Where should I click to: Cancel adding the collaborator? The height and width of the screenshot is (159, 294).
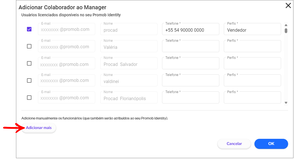[234, 144]
